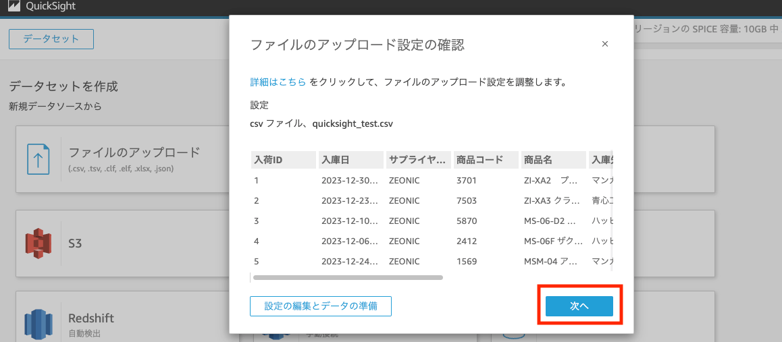
Task: Click the quicksight_test.csv file name text
Action: pyautogui.click(x=353, y=124)
